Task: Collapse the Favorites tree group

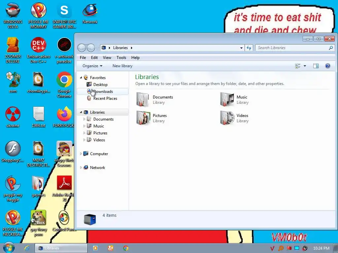Action: coord(81,77)
